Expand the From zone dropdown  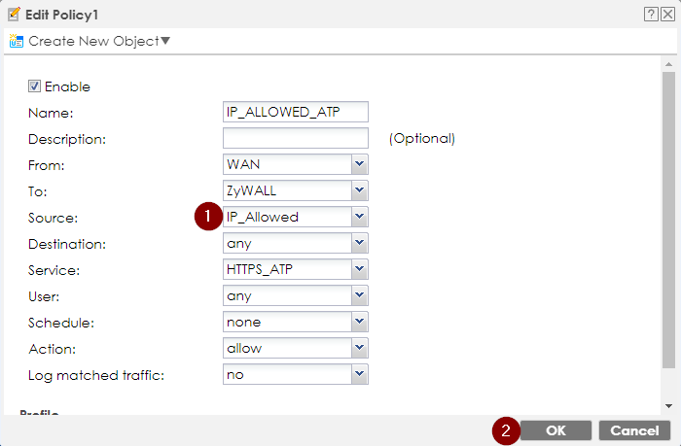(x=359, y=164)
